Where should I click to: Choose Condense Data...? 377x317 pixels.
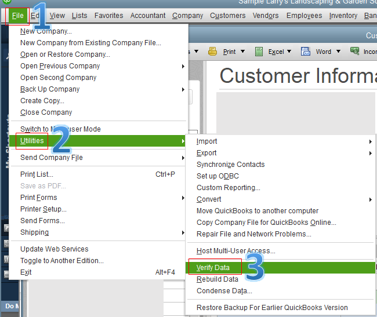(281, 291)
